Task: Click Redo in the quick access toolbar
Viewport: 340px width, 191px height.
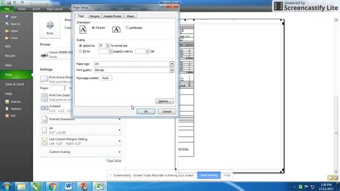Action: 22,3
